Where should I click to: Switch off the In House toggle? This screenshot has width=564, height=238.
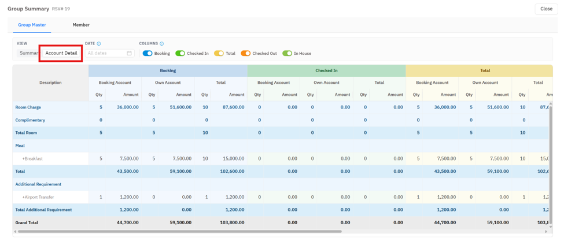(287, 53)
